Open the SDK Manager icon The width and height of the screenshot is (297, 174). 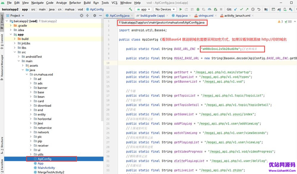291,9
